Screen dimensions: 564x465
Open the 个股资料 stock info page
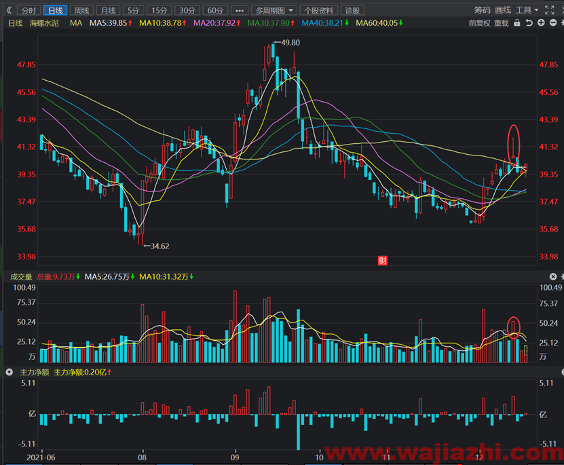point(319,10)
